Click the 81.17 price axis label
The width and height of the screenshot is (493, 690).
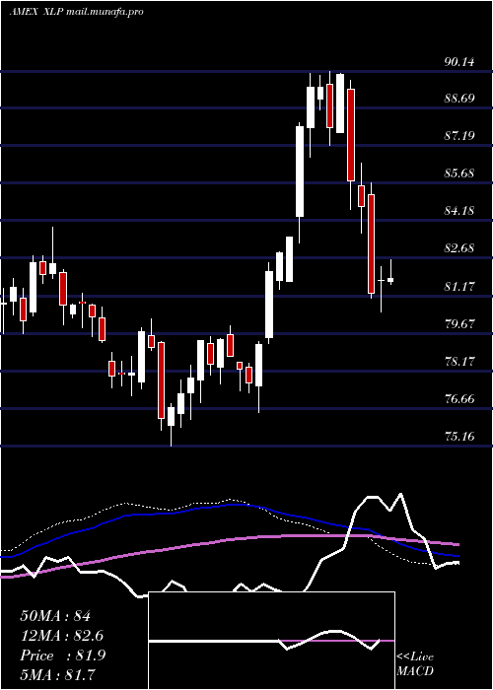[x=459, y=287]
